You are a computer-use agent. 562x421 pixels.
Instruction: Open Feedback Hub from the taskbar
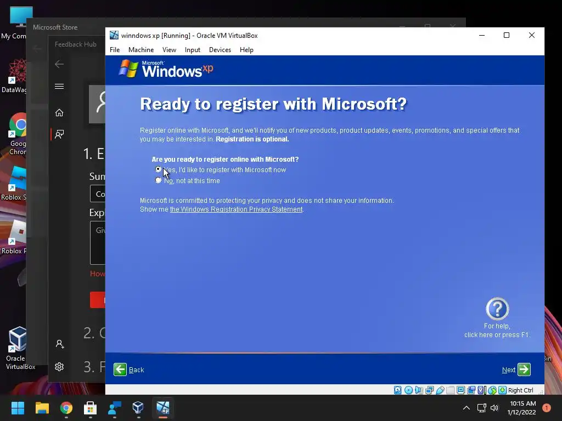tap(114, 408)
